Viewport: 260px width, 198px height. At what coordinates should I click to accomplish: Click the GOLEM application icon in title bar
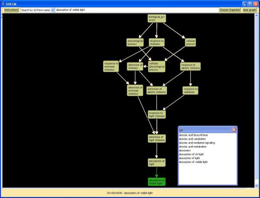(x=3, y=3)
